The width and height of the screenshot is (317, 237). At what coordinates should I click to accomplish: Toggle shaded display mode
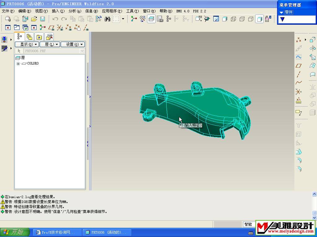click(x=259, y=19)
